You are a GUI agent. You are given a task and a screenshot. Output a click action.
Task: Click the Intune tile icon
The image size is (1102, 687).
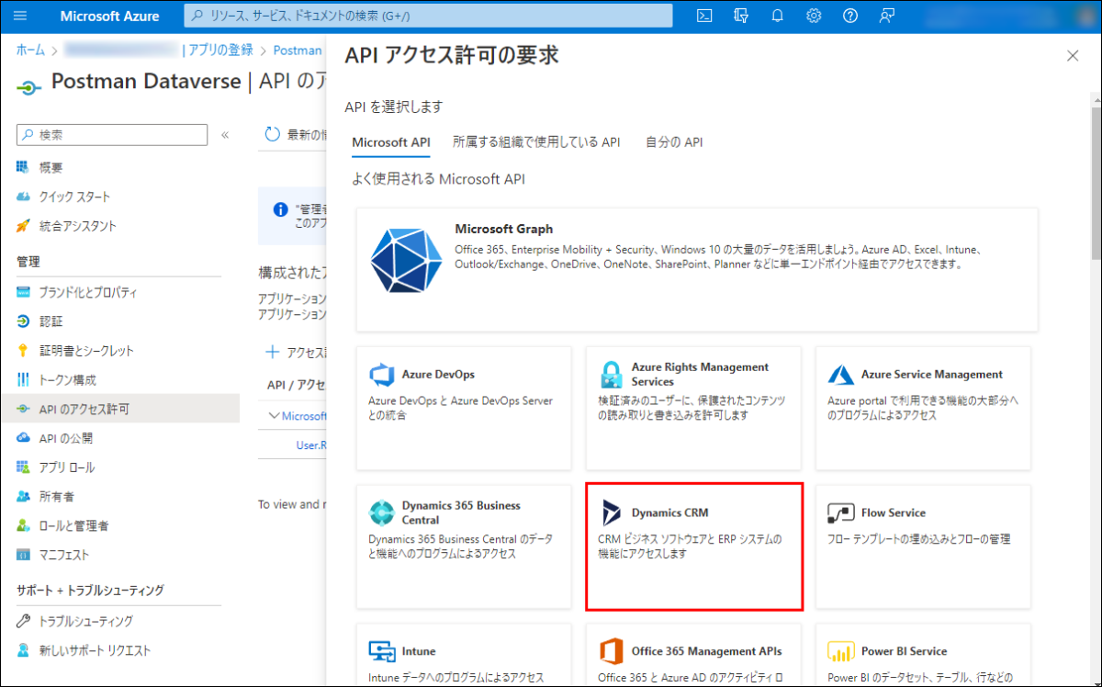click(x=381, y=651)
